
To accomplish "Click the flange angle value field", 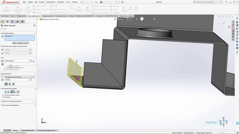I will point(17,61).
